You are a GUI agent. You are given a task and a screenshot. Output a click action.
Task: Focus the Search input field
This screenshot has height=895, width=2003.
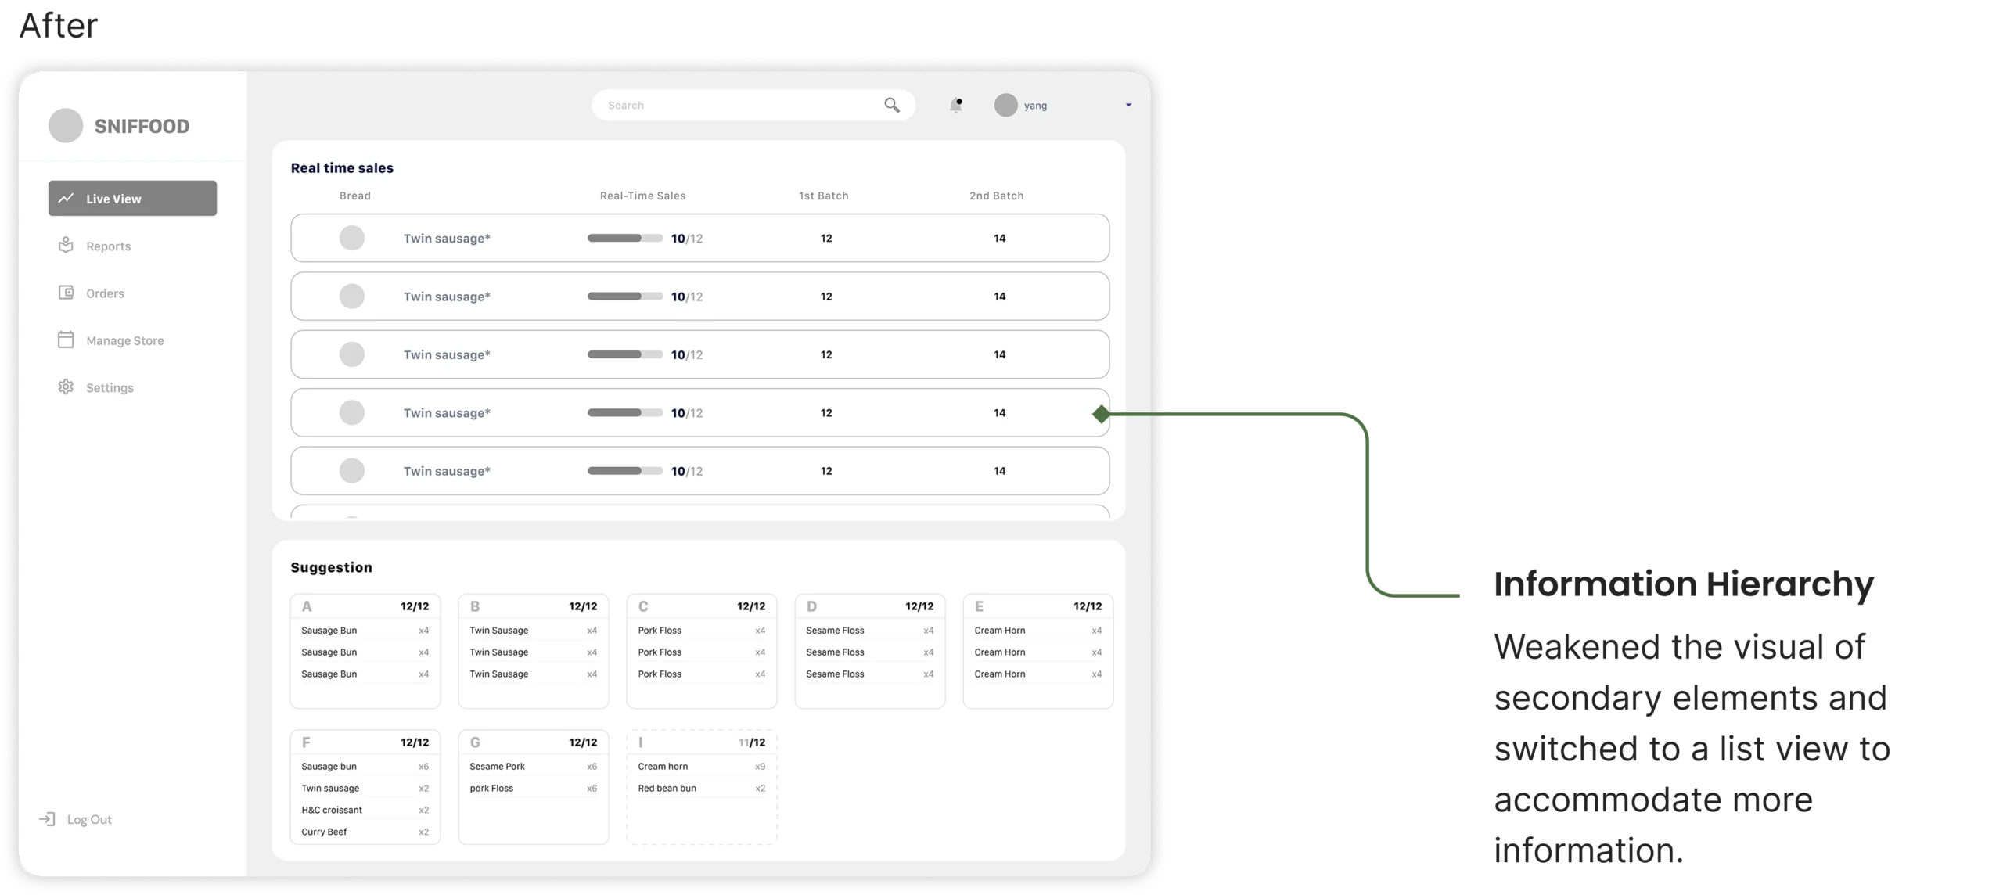735,105
